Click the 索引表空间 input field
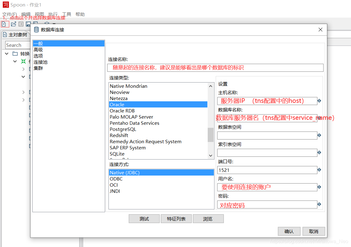The width and height of the screenshot is (351, 247). (x=267, y=152)
